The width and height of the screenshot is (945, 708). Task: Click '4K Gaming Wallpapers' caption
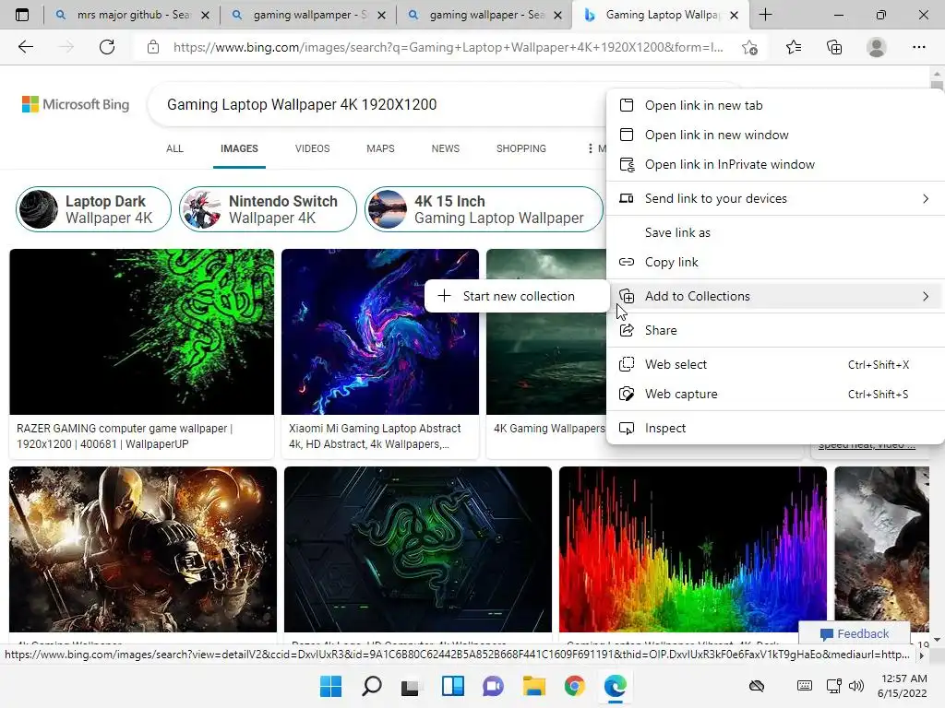pos(548,429)
